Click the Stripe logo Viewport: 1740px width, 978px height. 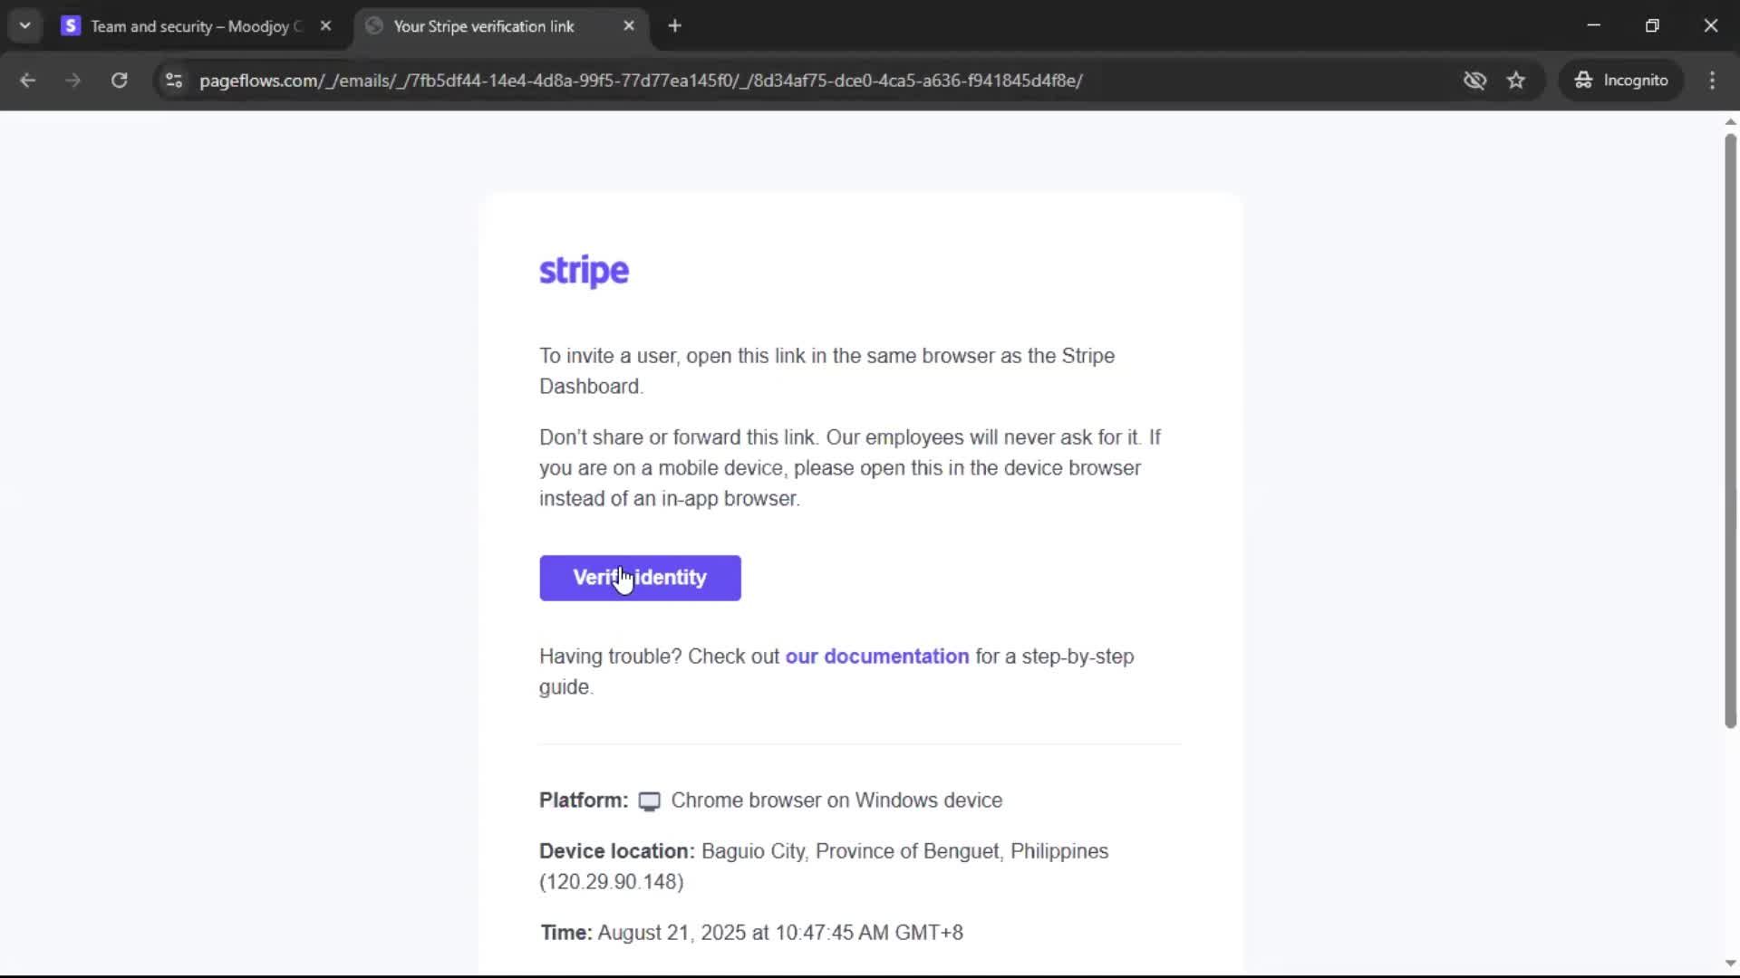[x=584, y=271]
